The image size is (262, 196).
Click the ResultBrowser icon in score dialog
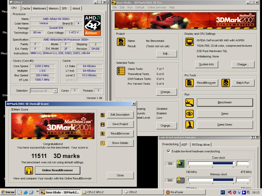click(x=103, y=134)
